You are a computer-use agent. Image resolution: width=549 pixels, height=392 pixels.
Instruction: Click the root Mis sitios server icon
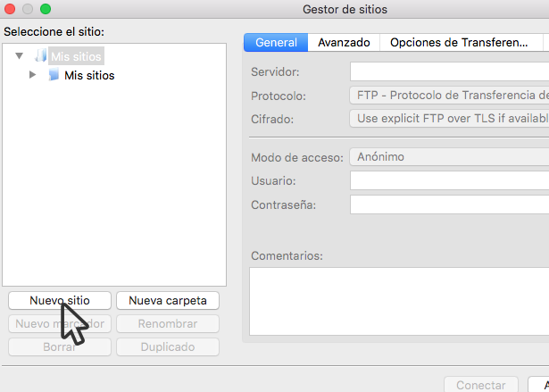tap(40, 56)
